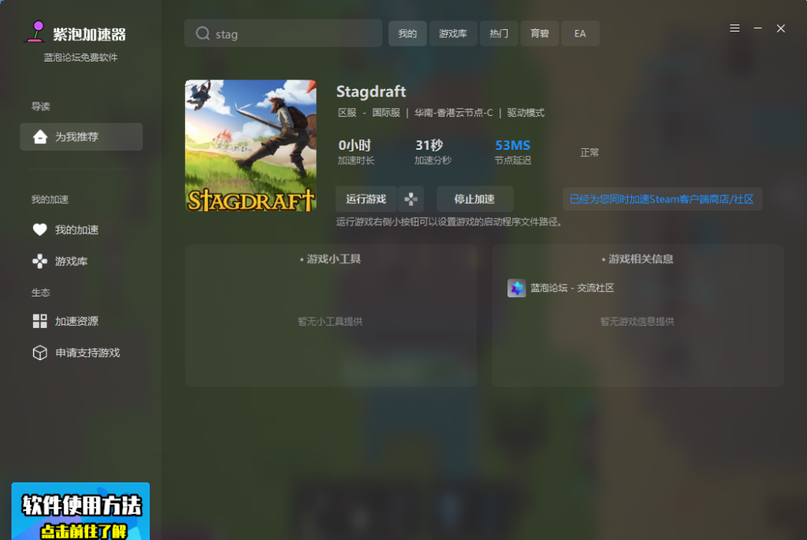Minimize the accelerator window

pos(757,28)
